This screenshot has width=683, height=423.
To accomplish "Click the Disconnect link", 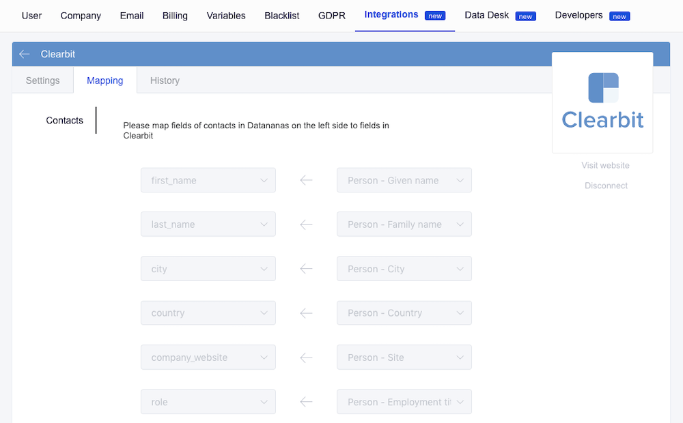I will [606, 186].
